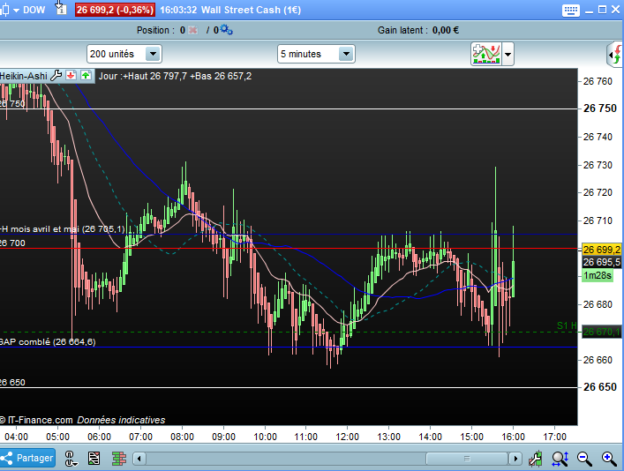
Task: Click the Partager share button
Action: [x=27, y=459]
